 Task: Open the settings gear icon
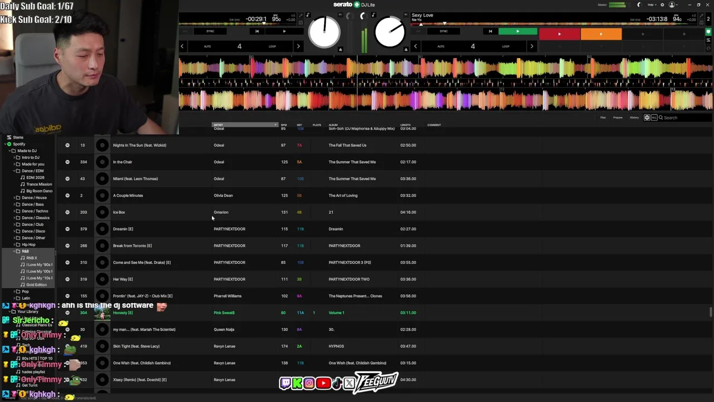[663, 4]
